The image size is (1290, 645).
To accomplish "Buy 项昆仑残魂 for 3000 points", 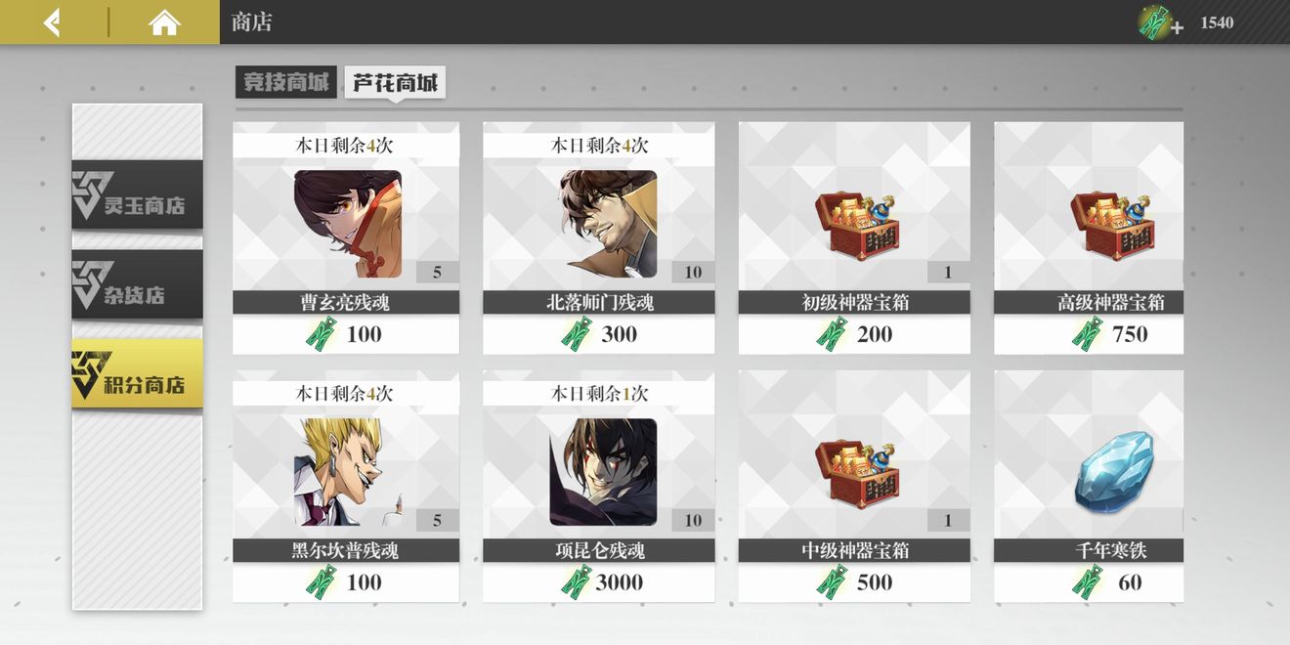I will point(598,582).
